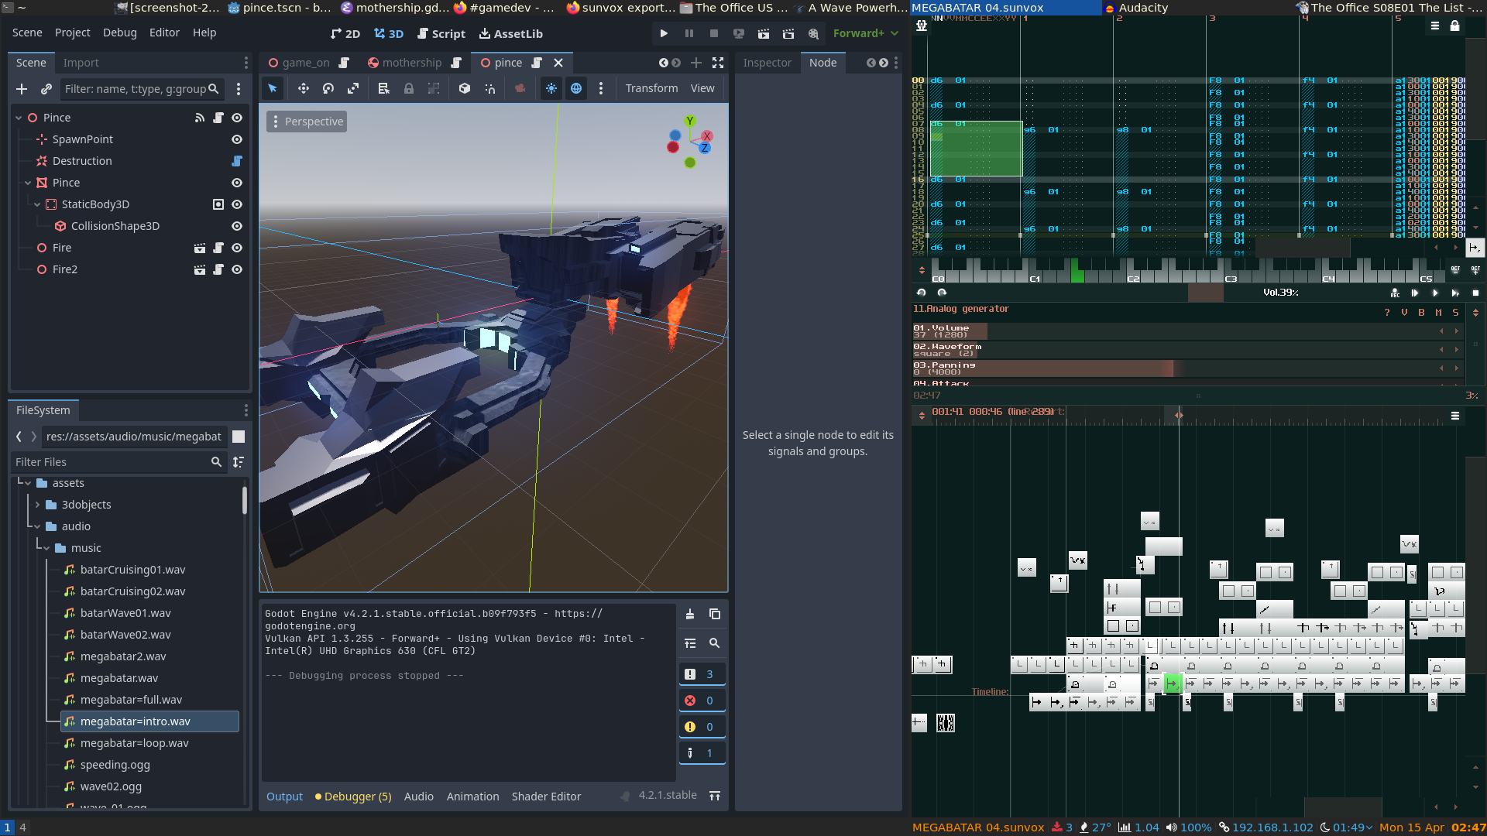This screenshot has width=1487, height=836.
Task: Adjust the SunVox Panning controller slider
Action: click(x=1187, y=368)
